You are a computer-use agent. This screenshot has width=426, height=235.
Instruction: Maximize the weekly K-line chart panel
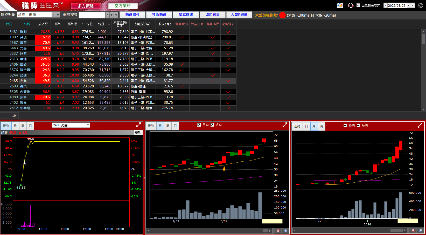(x=420, y=126)
